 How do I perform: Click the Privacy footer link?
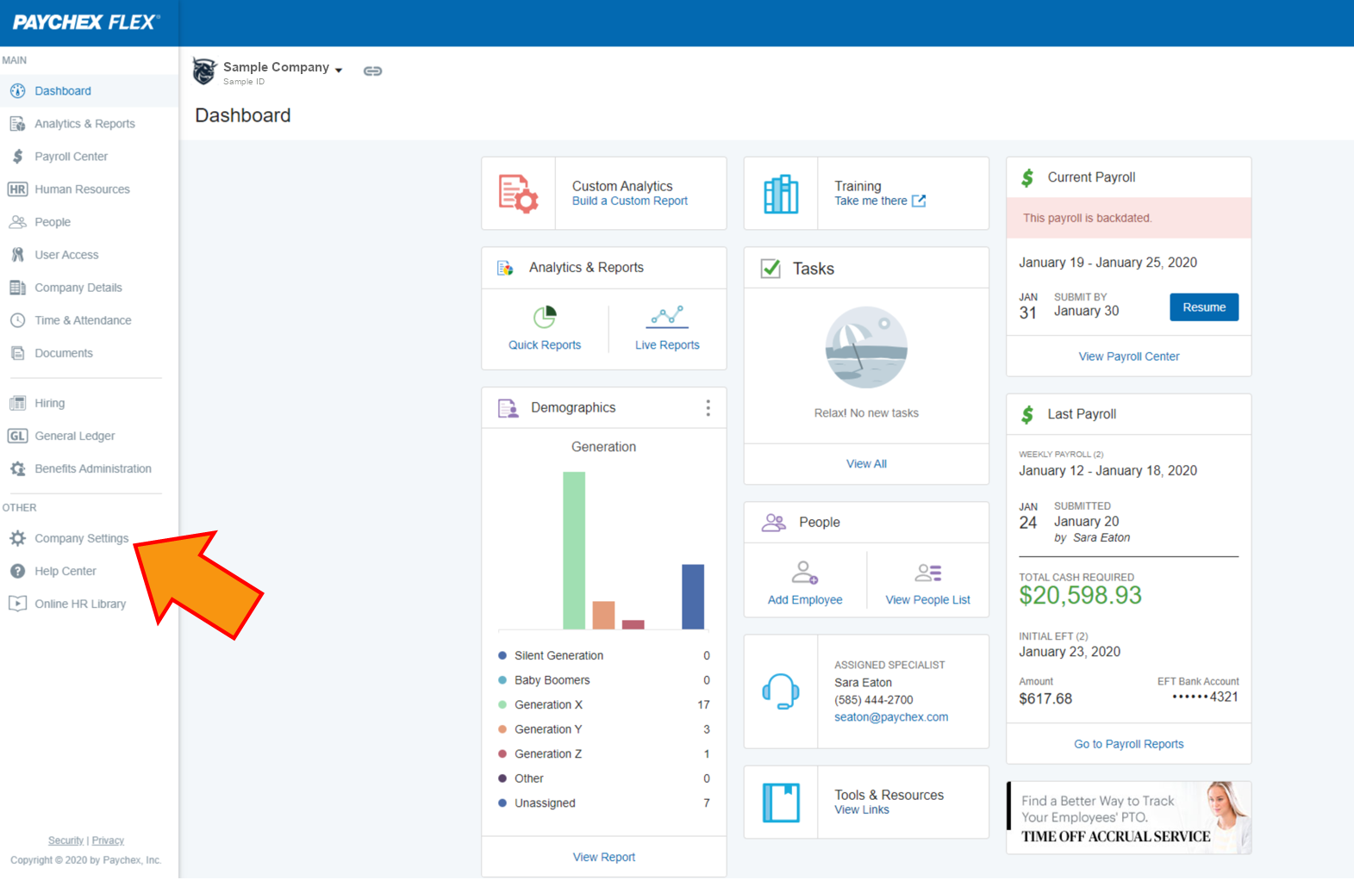[108, 840]
